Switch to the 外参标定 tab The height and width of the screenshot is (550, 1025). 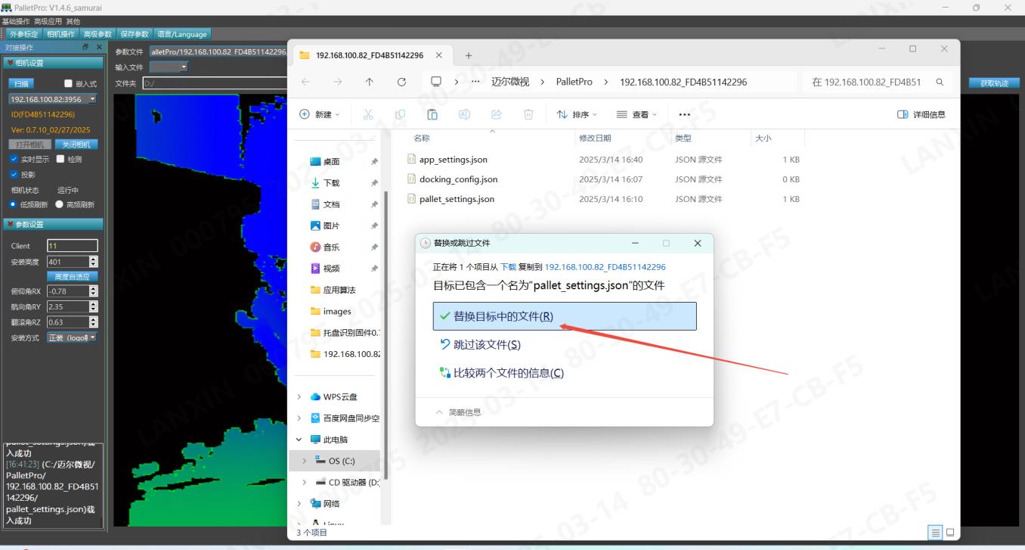[23, 34]
